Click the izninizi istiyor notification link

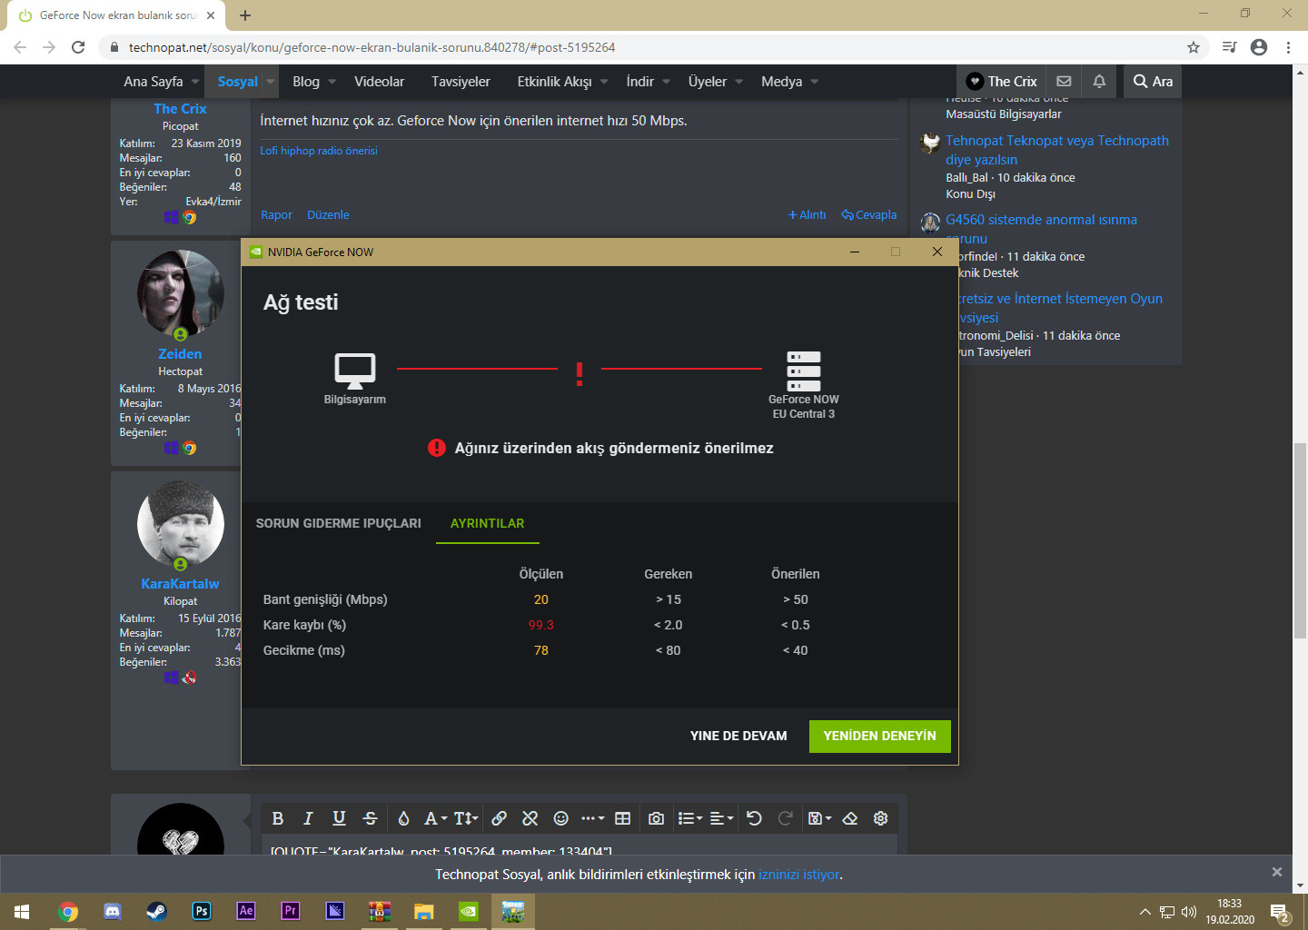coord(799,875)
